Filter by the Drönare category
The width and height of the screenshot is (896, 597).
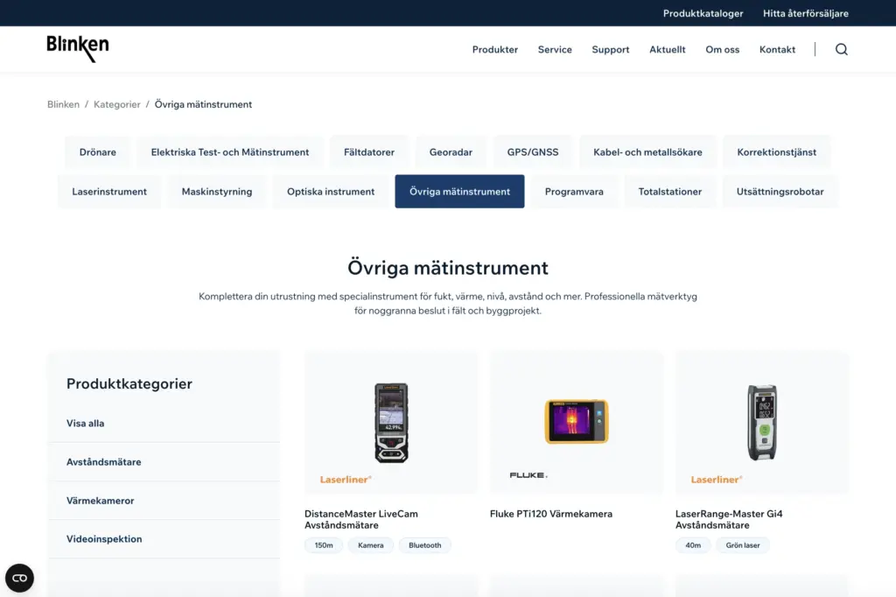tap(97, 151)
